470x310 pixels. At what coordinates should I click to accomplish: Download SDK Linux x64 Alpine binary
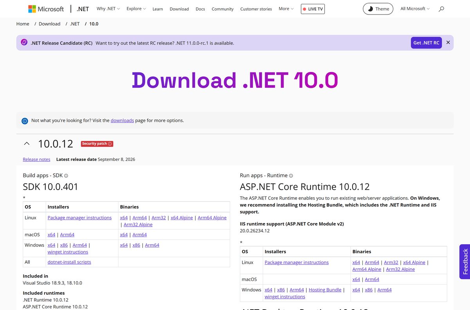point(182,218)
